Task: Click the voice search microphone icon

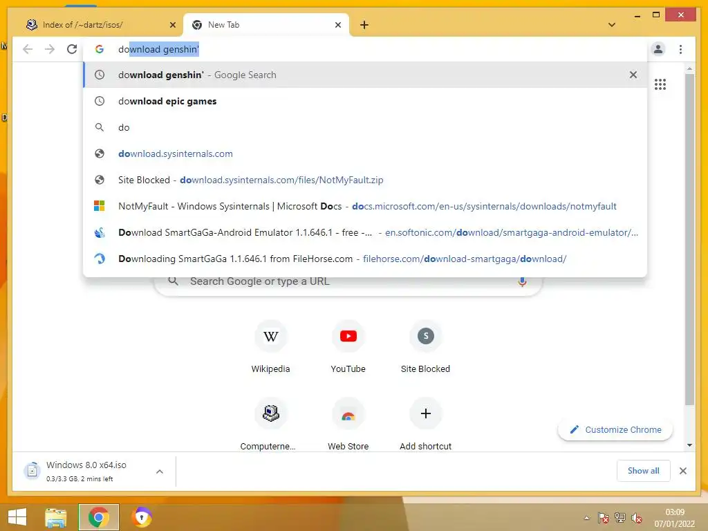Action: click(522, 282)
